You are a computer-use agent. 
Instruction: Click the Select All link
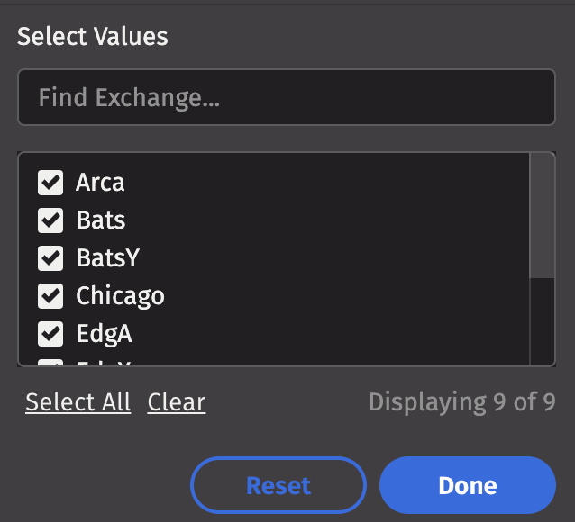[78, 402]
